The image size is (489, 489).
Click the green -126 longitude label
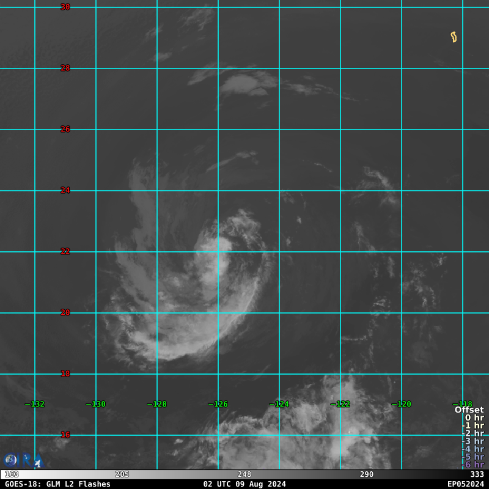(218, 404)
